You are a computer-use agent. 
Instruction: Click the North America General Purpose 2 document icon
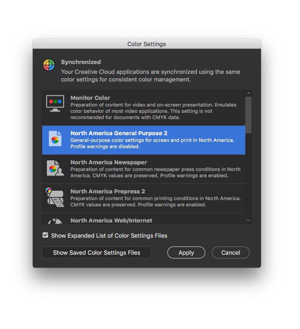55,139
